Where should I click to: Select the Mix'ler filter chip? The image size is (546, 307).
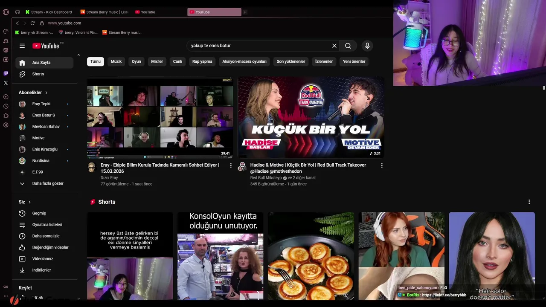click(157, 61)
